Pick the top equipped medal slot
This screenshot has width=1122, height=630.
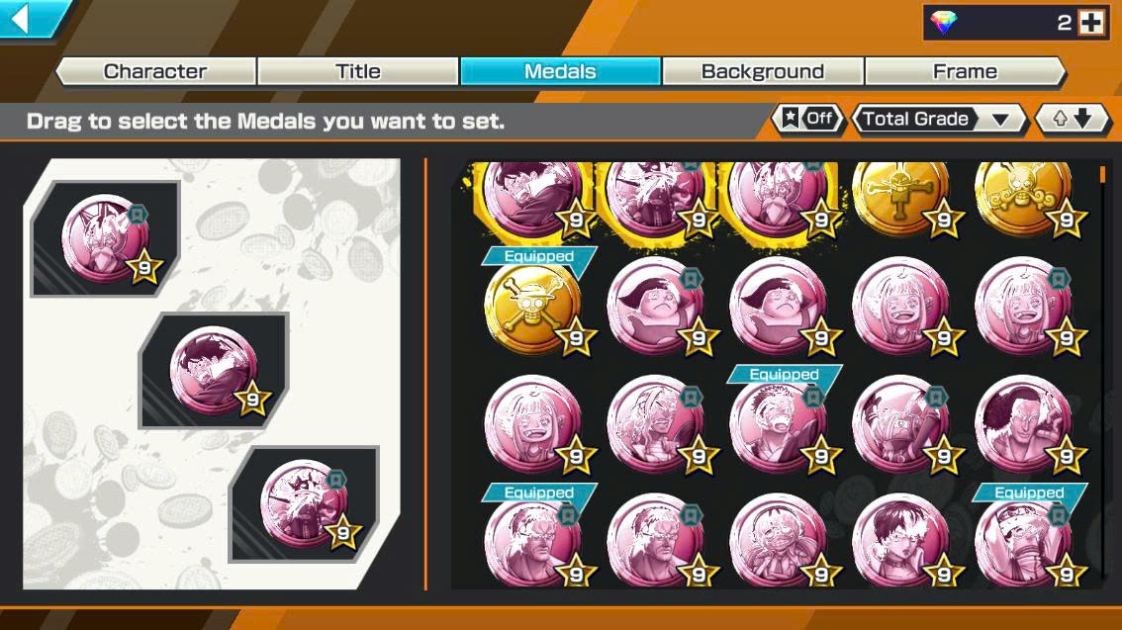pos(105,239)
